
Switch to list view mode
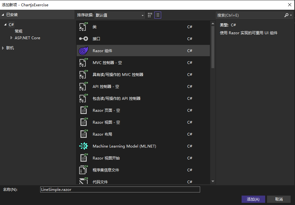pos(158,15)
